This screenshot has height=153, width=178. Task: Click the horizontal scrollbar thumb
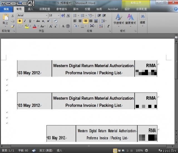[88, 146]
